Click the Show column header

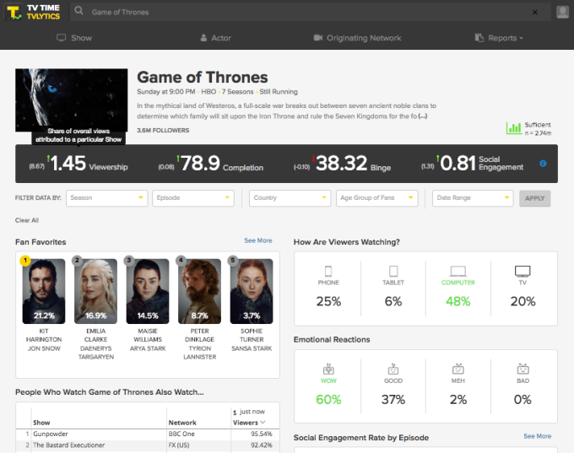[41, 423]
